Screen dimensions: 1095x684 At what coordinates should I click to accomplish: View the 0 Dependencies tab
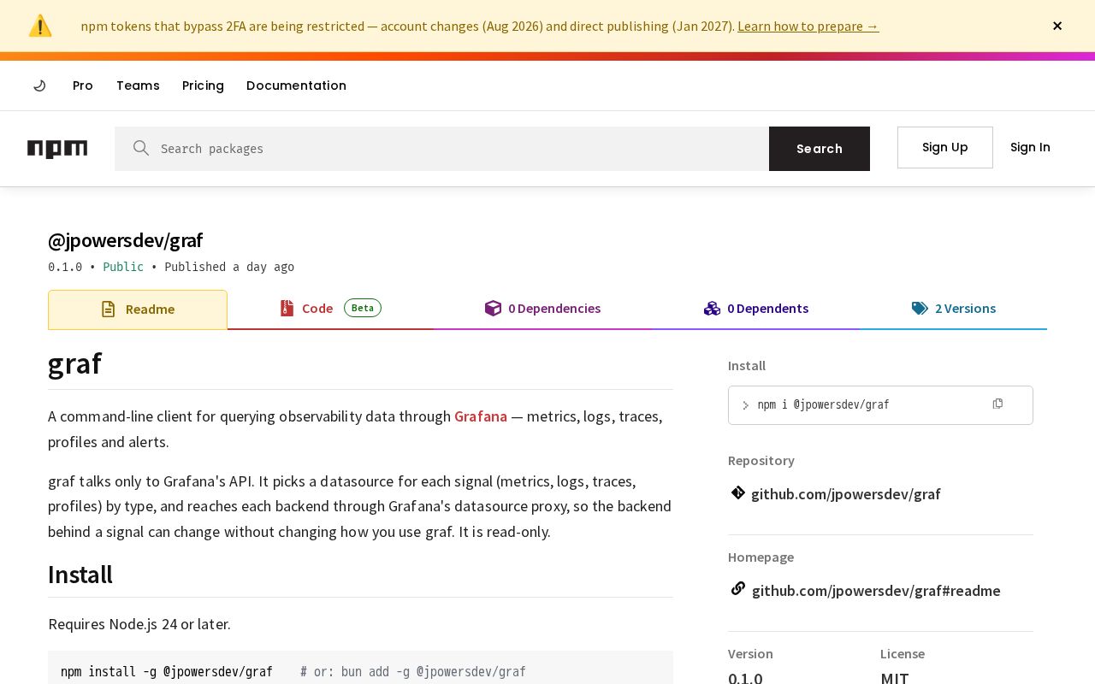[542, 309]
